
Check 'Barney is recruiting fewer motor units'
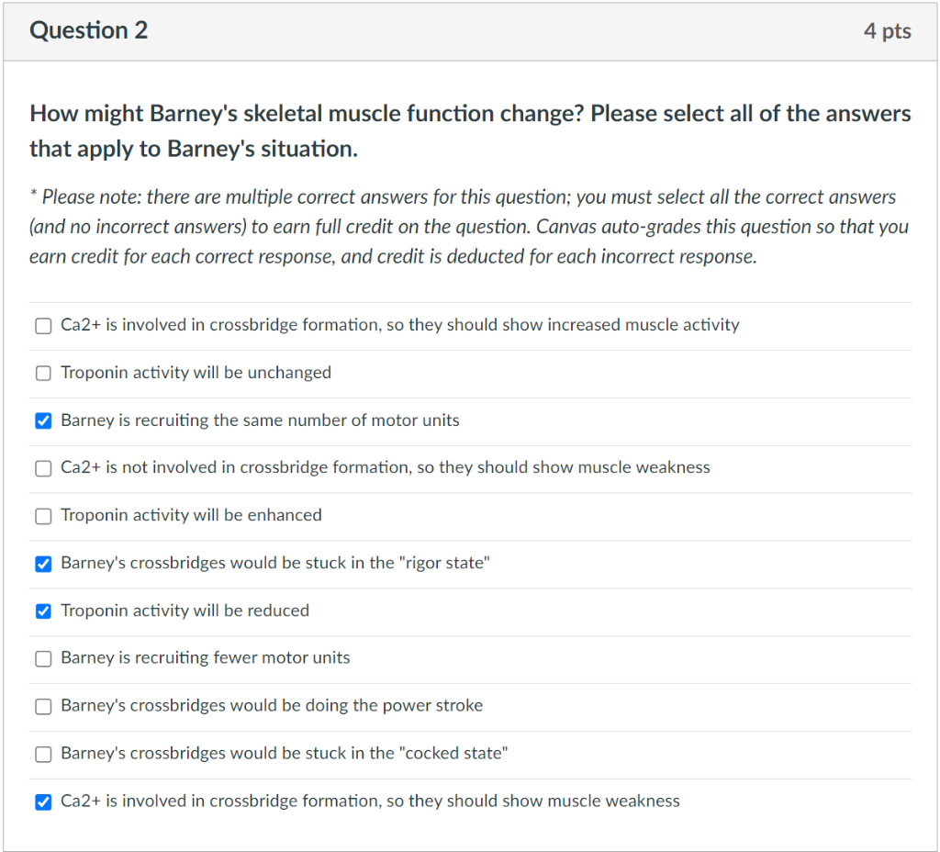click(x=42, y=658)
